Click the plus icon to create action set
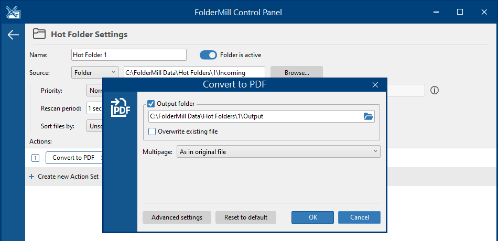Screen dimensions: 498x241 pyautogui.click(x=31, y=177)
